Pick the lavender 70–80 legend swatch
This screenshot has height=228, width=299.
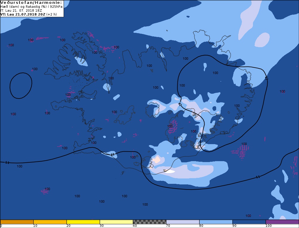pos(183,222)
